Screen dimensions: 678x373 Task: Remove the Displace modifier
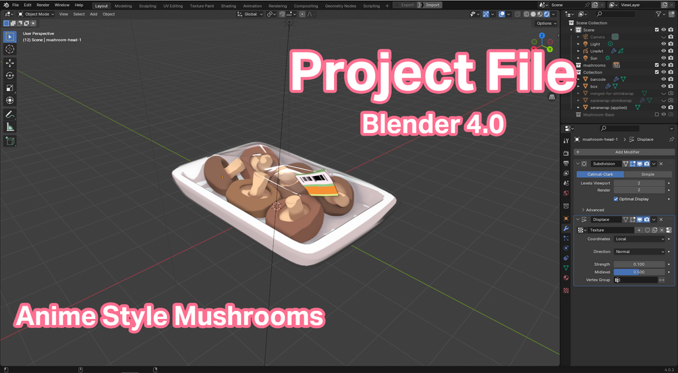pos(661,220)
